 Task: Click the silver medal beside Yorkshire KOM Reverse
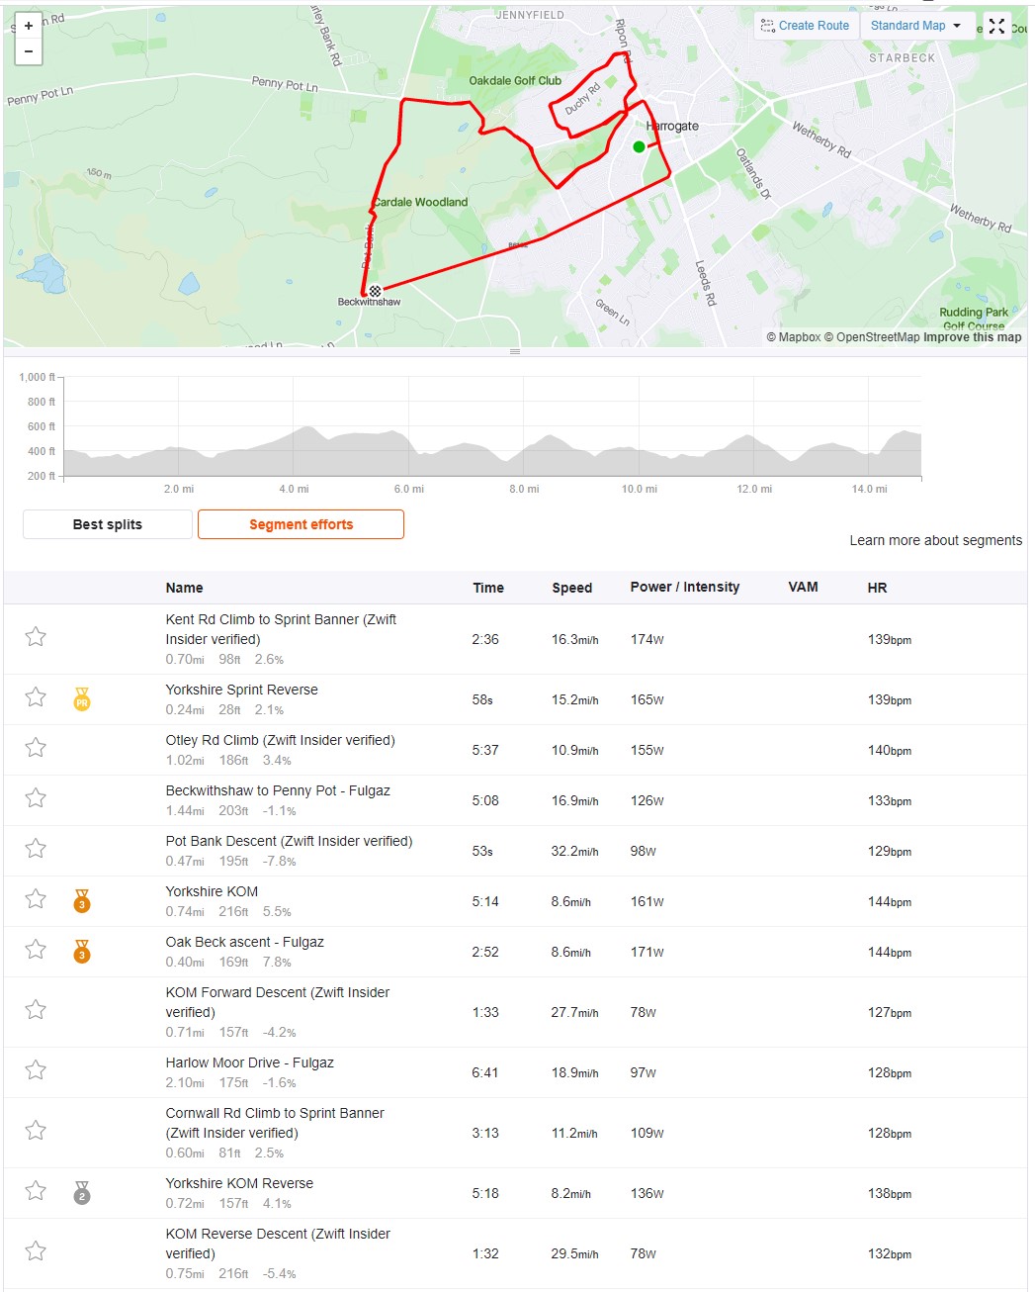82,1193
